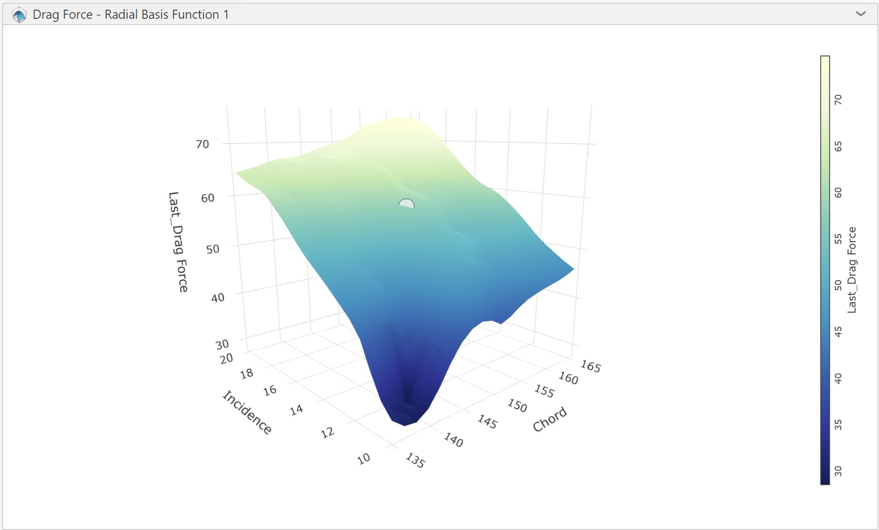The width and height of the screenshot is (879, 530).
Task: Click the 18 tick on the Incidence axis
Action: click(246, 374)
